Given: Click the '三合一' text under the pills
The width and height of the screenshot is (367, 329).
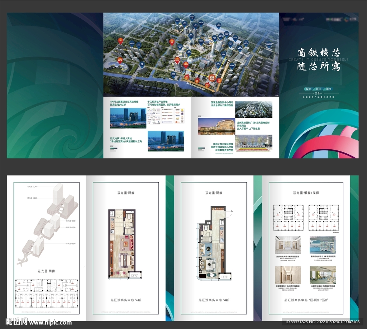Looking at the screenshot, I should coord(319,93).
